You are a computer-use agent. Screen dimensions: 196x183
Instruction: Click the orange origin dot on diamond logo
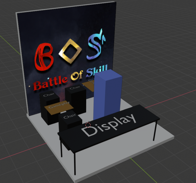[72, 59]
